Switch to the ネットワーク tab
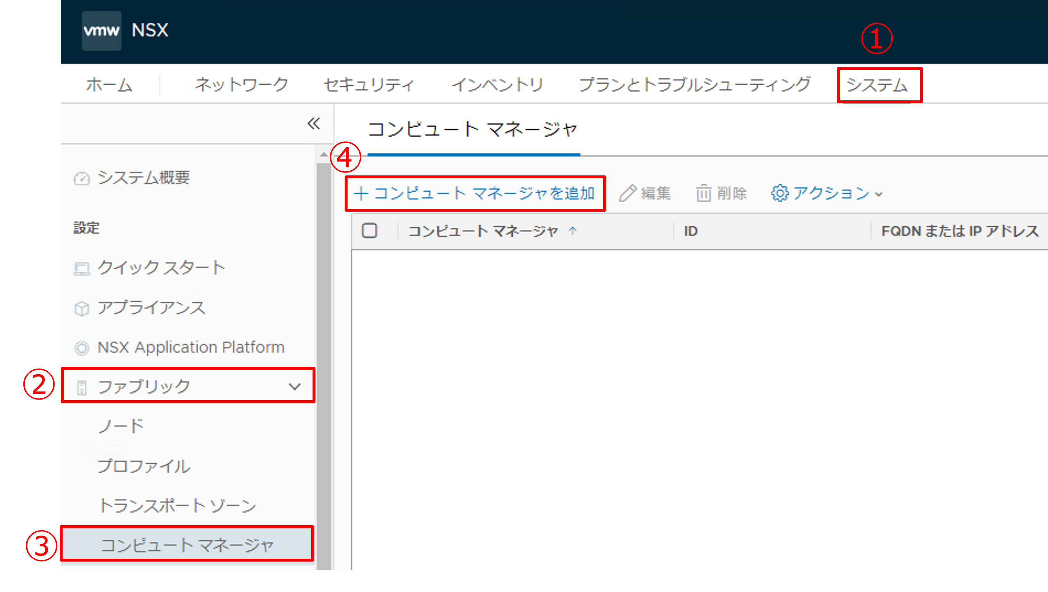 pos(241,85)
